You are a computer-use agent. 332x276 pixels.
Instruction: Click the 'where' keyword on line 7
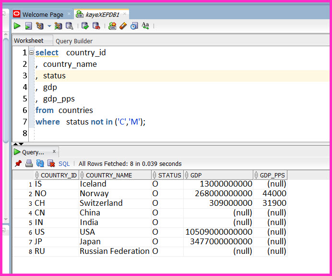tap(48, 122)
